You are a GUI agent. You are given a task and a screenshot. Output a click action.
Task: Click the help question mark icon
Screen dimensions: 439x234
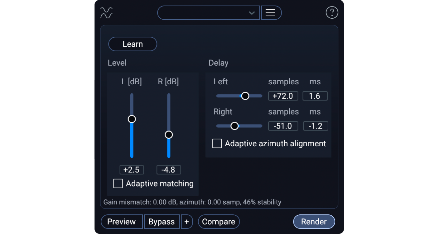pos(332,12)
